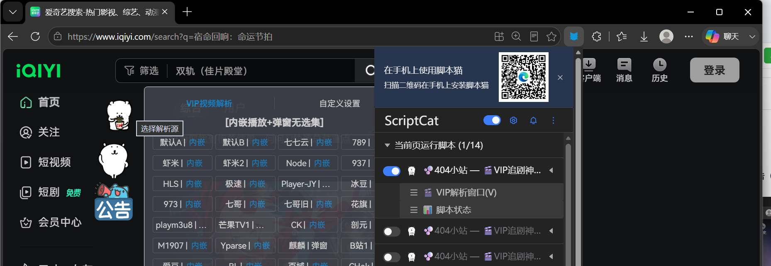Select parse source Node | 内嵌

click(308, 163)
